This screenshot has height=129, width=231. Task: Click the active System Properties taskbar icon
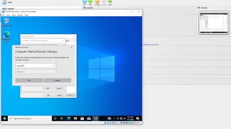[x=96, y=119]
